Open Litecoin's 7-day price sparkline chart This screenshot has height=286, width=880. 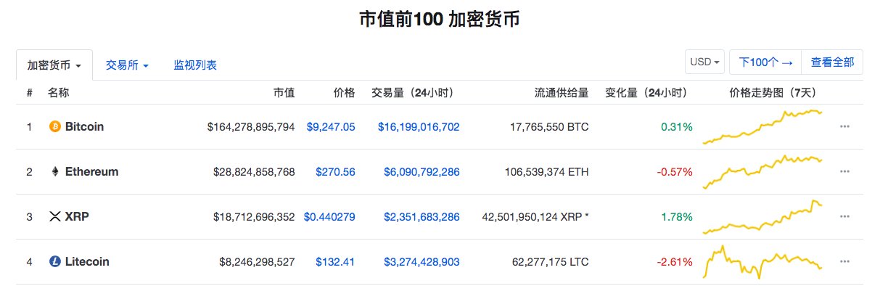762,262
